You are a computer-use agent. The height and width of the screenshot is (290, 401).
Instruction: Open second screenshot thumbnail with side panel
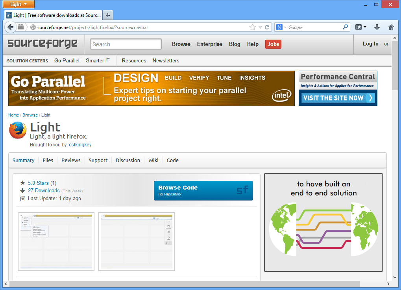point(137,241)
